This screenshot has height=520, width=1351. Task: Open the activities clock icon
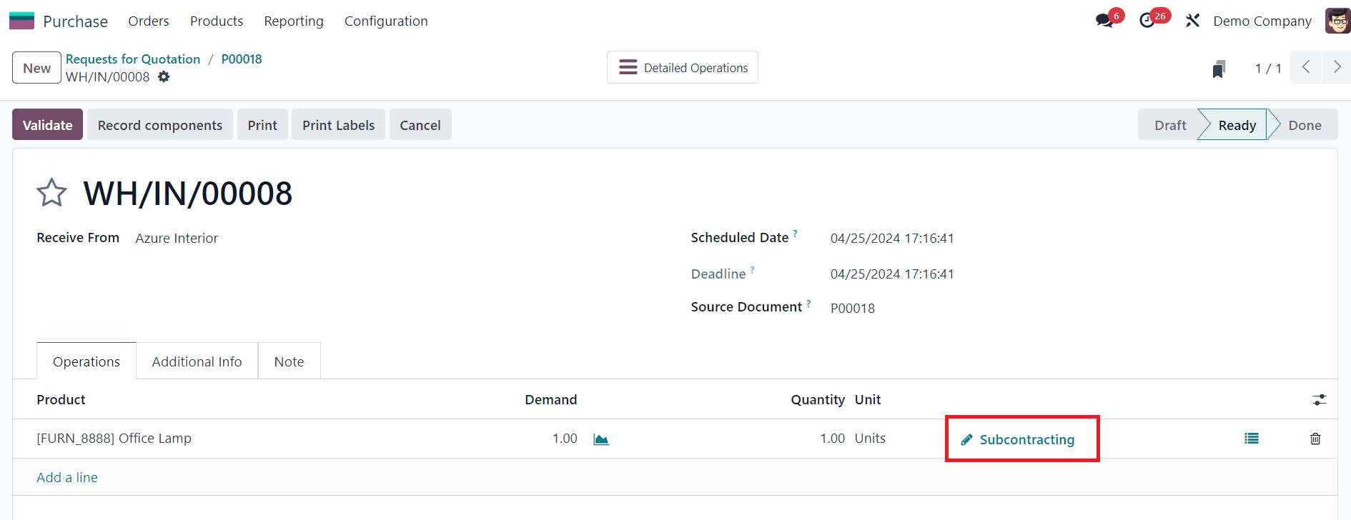(1147, 21)
